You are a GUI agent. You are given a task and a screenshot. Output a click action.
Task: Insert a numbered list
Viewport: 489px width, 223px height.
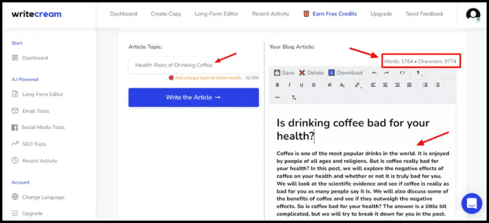pos(437,85)
